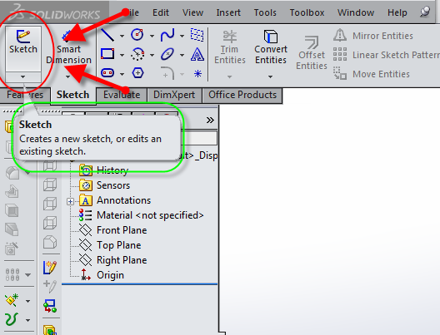This screenshot has height=335, width=440.
Task: Select the Line sketch tool
Action: click(107, 35)
